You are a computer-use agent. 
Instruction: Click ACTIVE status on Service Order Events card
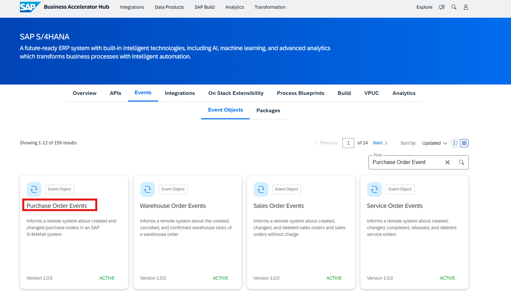[448, 278]
